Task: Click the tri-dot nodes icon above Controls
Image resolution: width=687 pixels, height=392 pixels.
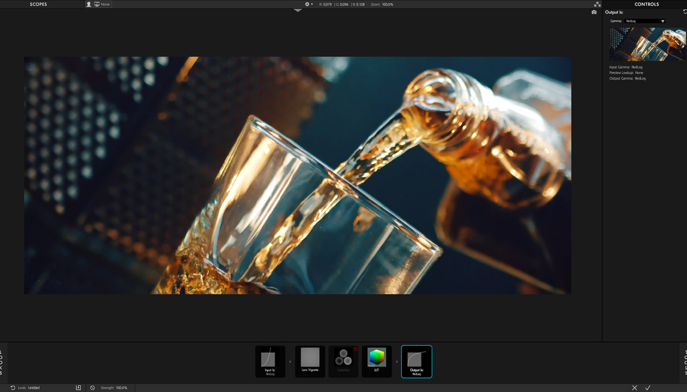Action: point(597,4)
